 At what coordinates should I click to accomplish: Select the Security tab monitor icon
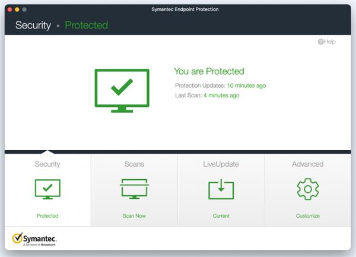click(x=47, y=189)
